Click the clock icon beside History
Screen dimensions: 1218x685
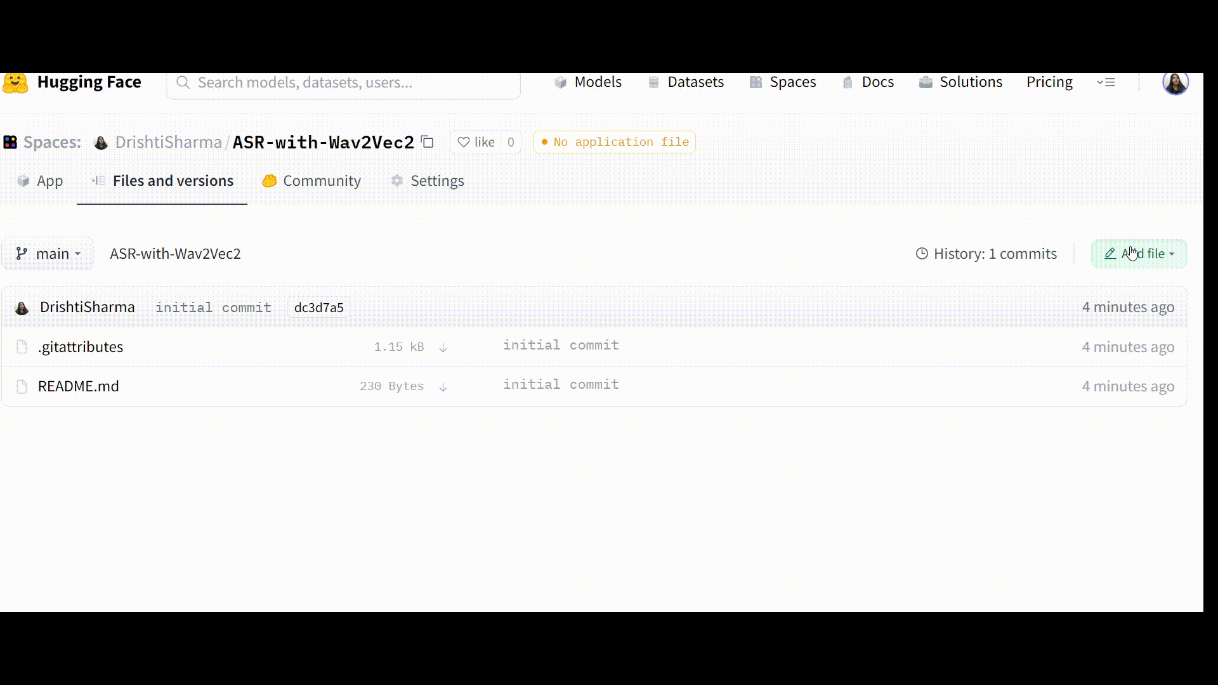coord(922,254)
